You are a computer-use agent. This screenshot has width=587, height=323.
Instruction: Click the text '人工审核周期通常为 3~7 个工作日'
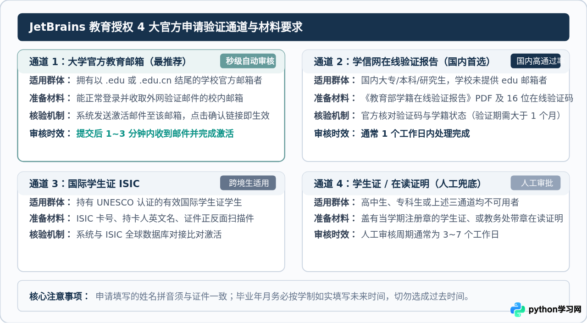430,234
